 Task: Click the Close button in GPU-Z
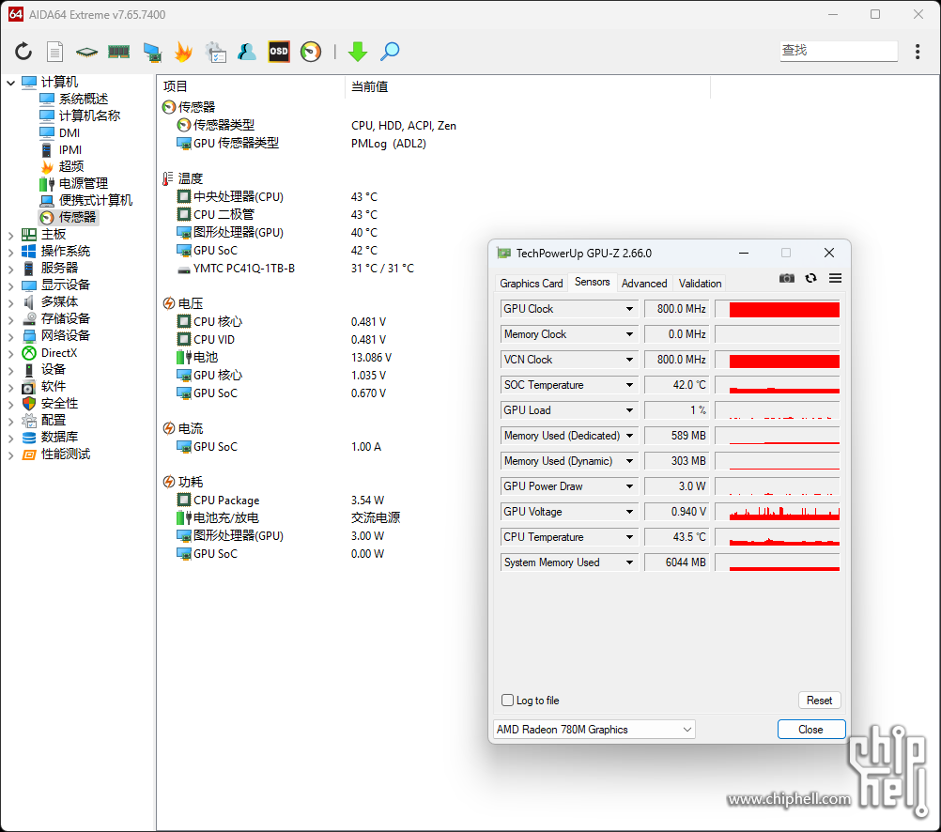click(x=810, y=730)
